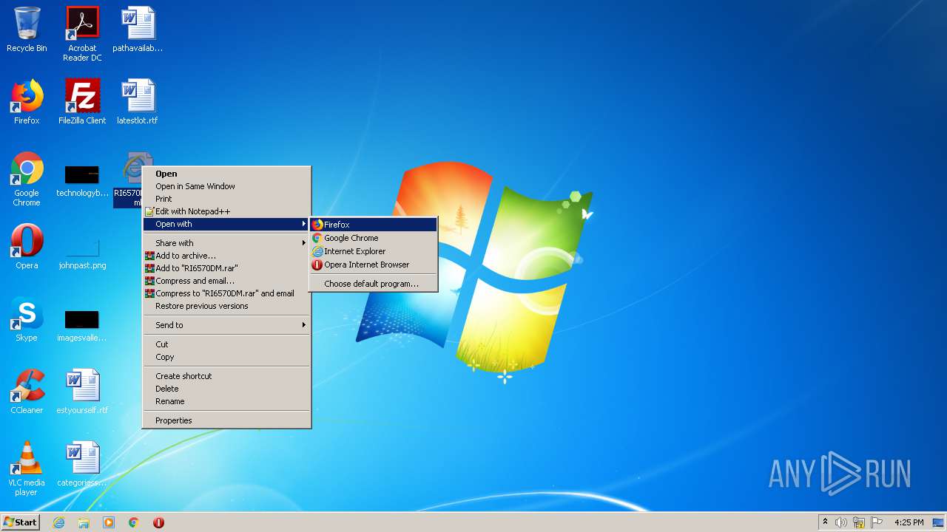Select Cut from context menu
The image size is (947, 532).
(x=226, y=344)
